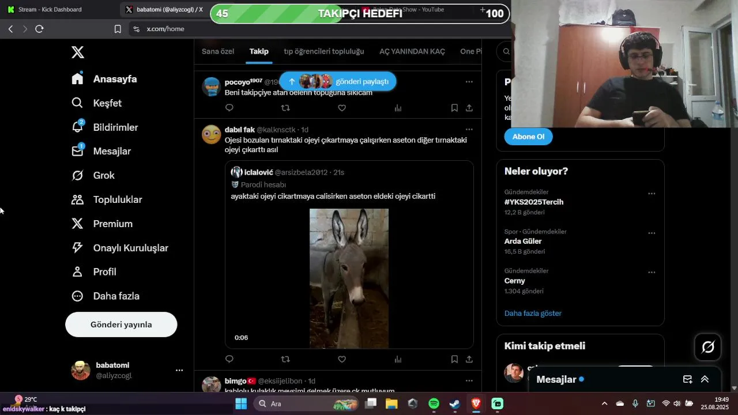Open floating Grok button
This screenshot has height=415, width=738.
(x=708, y=347)
